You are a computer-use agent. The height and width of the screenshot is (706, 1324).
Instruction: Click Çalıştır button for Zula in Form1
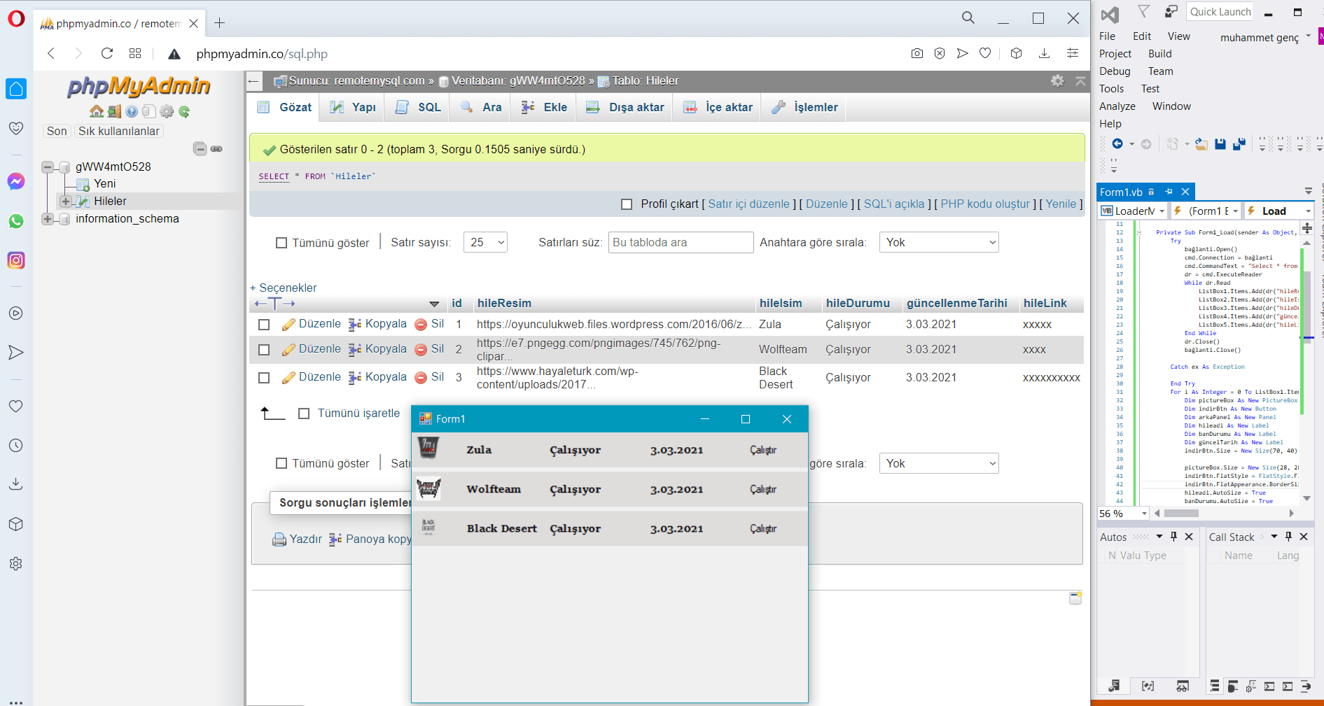click(763, 450)
